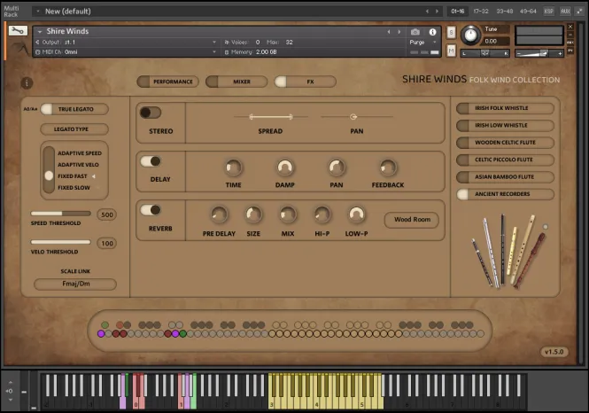Image resolution: width=589 pixels, height=413 pixels.
Task: Choose the Asian Bamboo Flute instrument
Action: 504,176
